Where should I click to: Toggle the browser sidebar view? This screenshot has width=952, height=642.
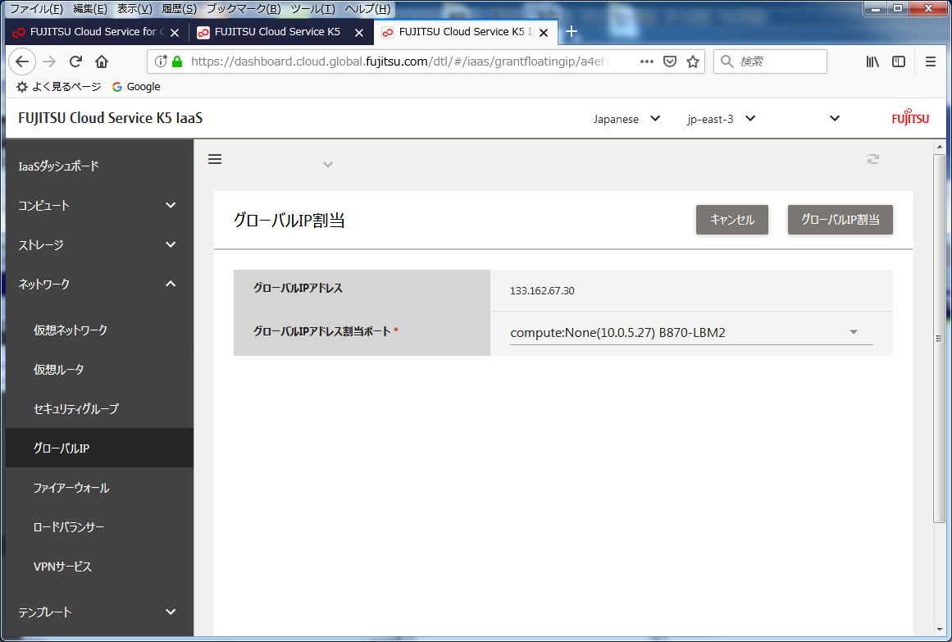click(899, 61)
